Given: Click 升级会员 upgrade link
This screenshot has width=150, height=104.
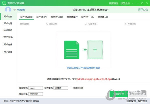Looking at the screenshot, I should pos(21,10).
